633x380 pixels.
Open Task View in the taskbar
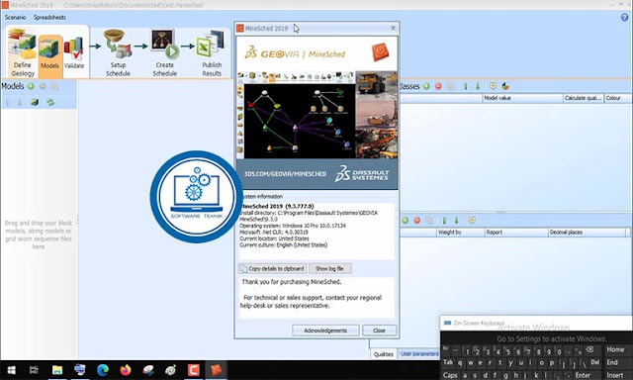coord(34,370)
